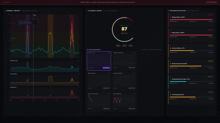The image size is (220, 123).
Task: Click the teal Downstream Error Rate +12% bar
Action: point(178,82)
